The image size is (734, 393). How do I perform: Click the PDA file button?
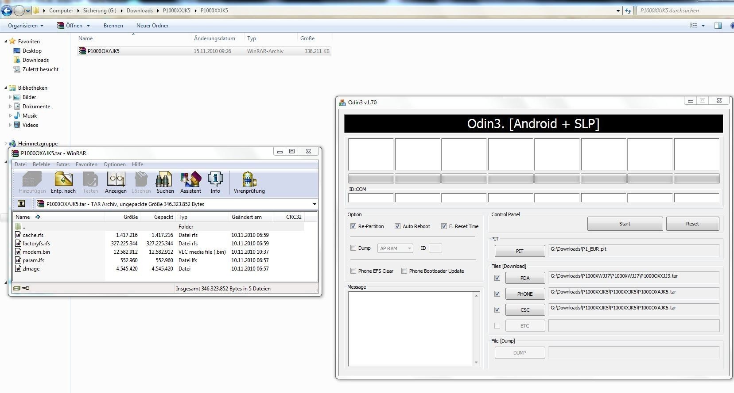tap(525, 278)
